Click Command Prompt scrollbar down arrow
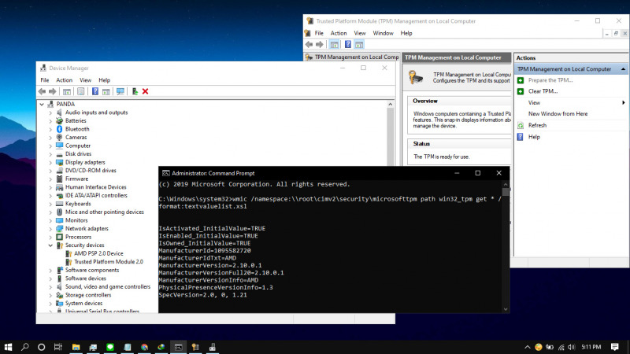 (x=506, y=309)
